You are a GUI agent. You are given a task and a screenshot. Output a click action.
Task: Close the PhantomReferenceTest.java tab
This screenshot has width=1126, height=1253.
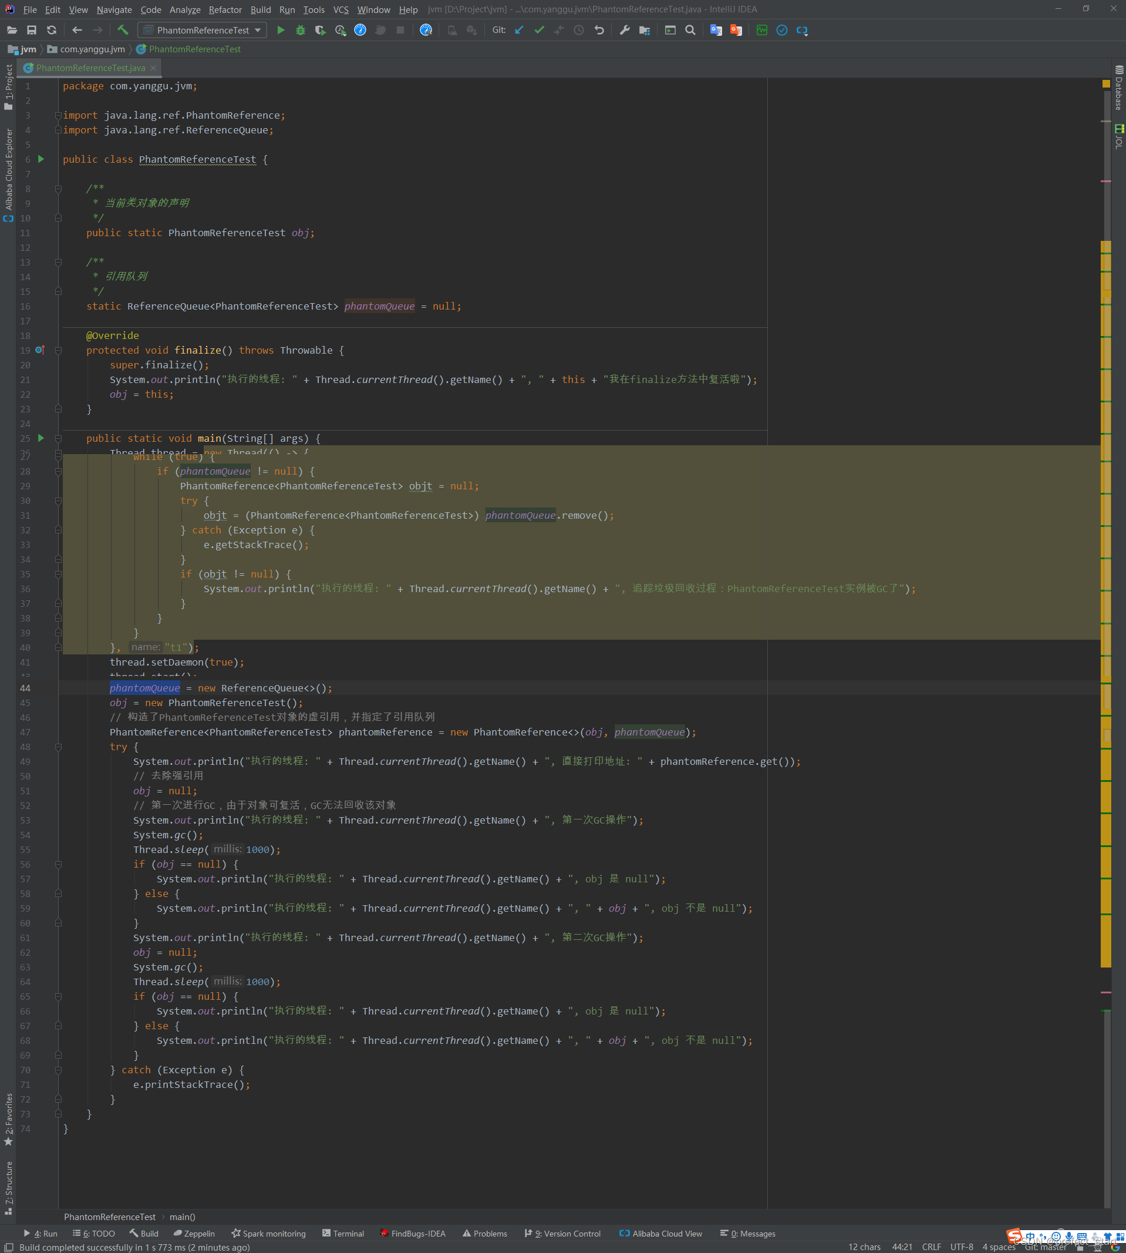click(x=153, y=68)
